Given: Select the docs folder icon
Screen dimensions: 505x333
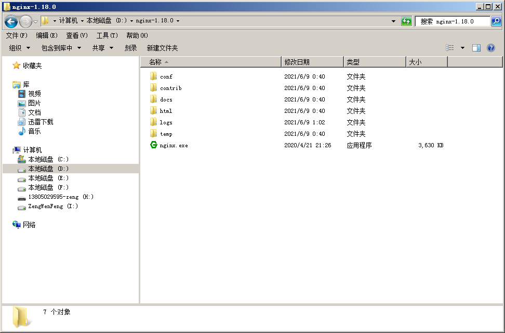Looking at the screenshot, I should [x=154, y=99].
